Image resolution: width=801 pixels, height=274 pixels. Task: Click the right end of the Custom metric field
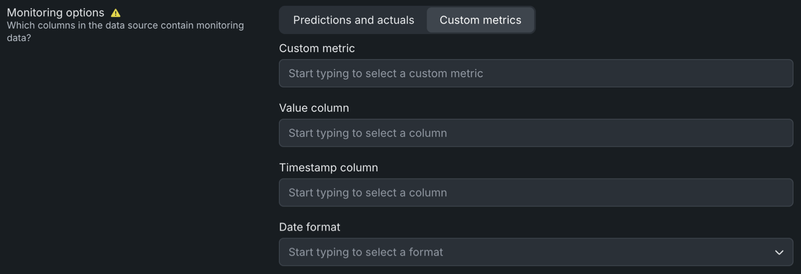click(776, 73)
